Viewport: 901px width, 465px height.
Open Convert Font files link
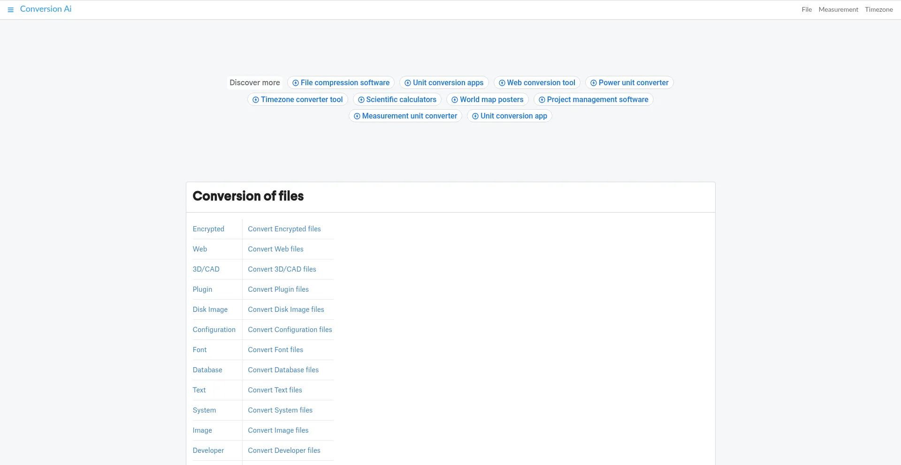click(x=275, y=350)
